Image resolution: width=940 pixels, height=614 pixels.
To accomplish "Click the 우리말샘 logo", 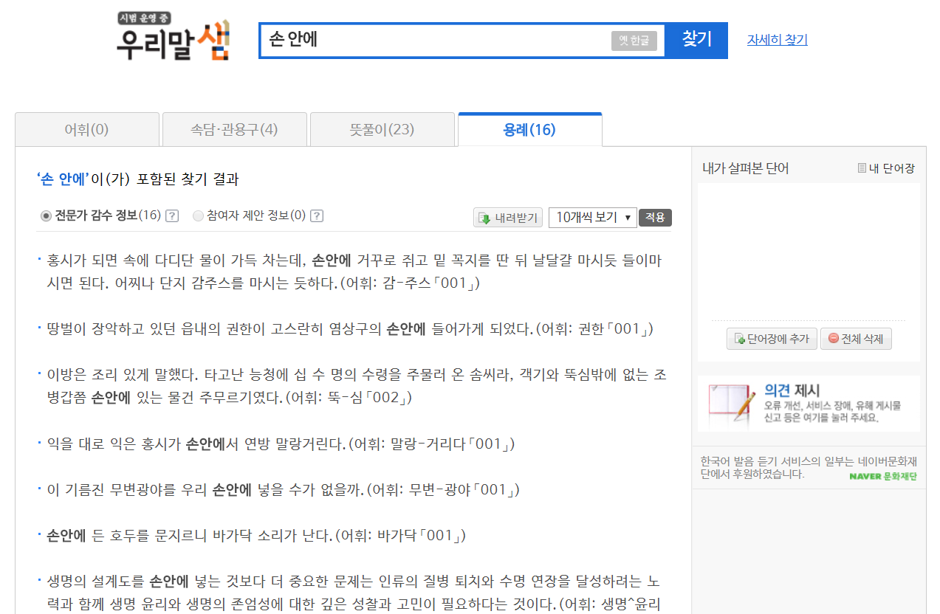I will pos(171,40).
